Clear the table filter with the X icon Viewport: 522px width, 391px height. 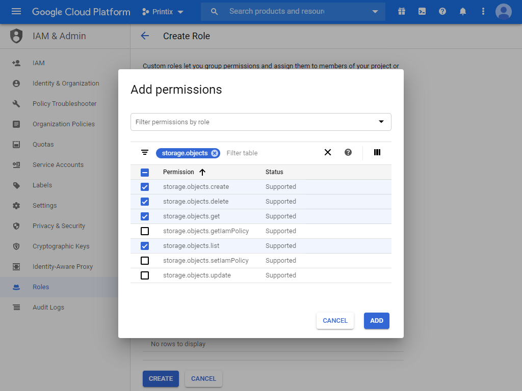(x=328, y=152)
